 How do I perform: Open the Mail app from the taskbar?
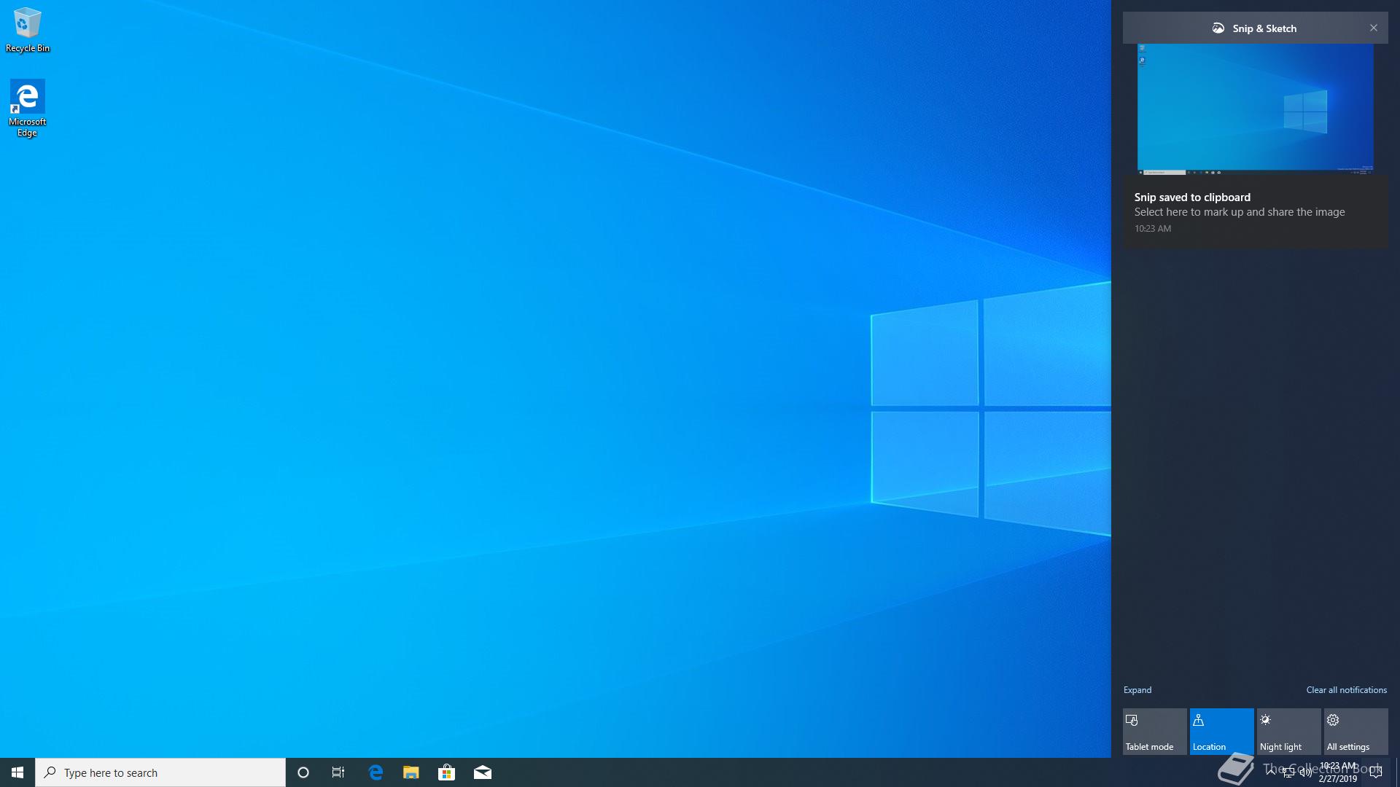click(483, 772)
